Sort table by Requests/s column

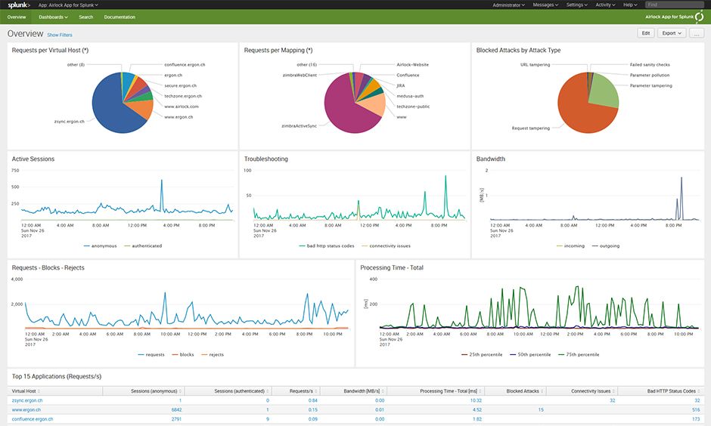pos(303,390)
